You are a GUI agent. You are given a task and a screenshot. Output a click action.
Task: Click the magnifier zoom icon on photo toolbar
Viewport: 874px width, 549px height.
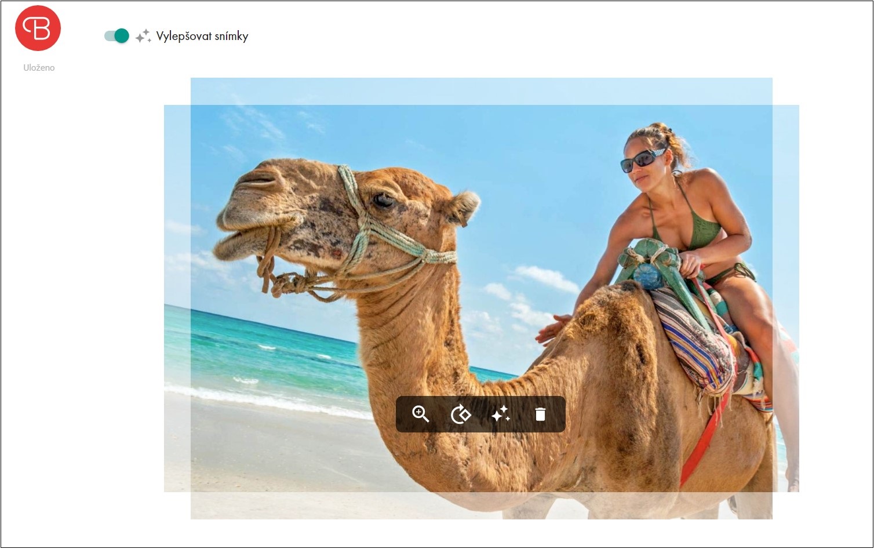pyautogui.click(x=420, y=414)
